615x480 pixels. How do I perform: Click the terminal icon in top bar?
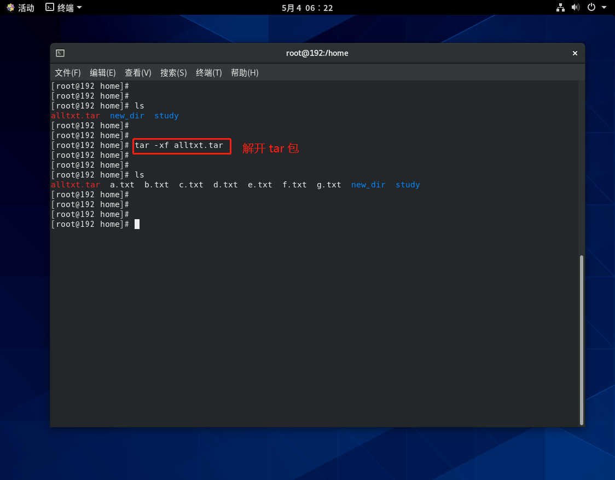50,8
